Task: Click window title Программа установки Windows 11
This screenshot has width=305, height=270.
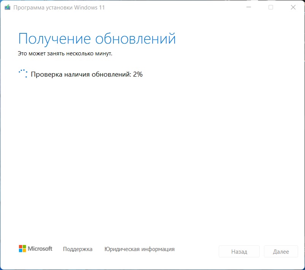Action: (x=59, y=8)
